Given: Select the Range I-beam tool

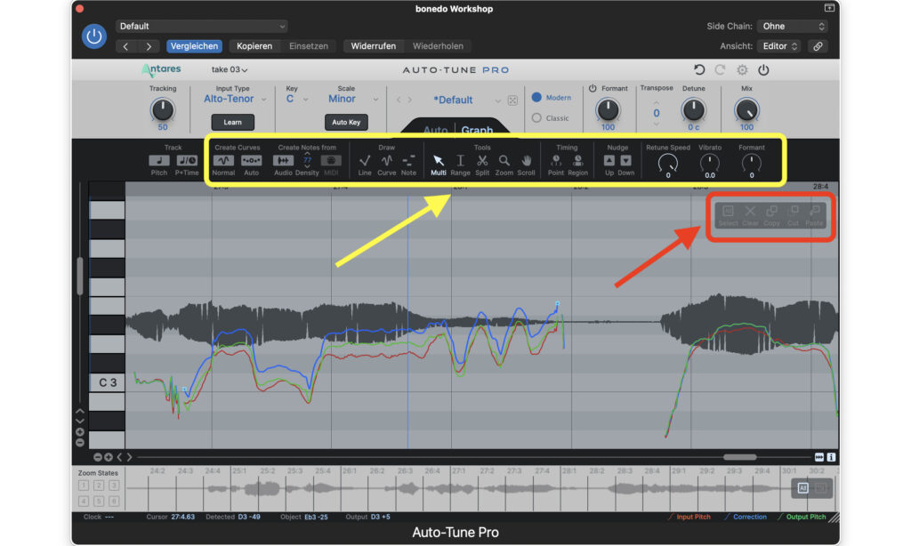Looking at the screenshot, I should tap(460, 161).
